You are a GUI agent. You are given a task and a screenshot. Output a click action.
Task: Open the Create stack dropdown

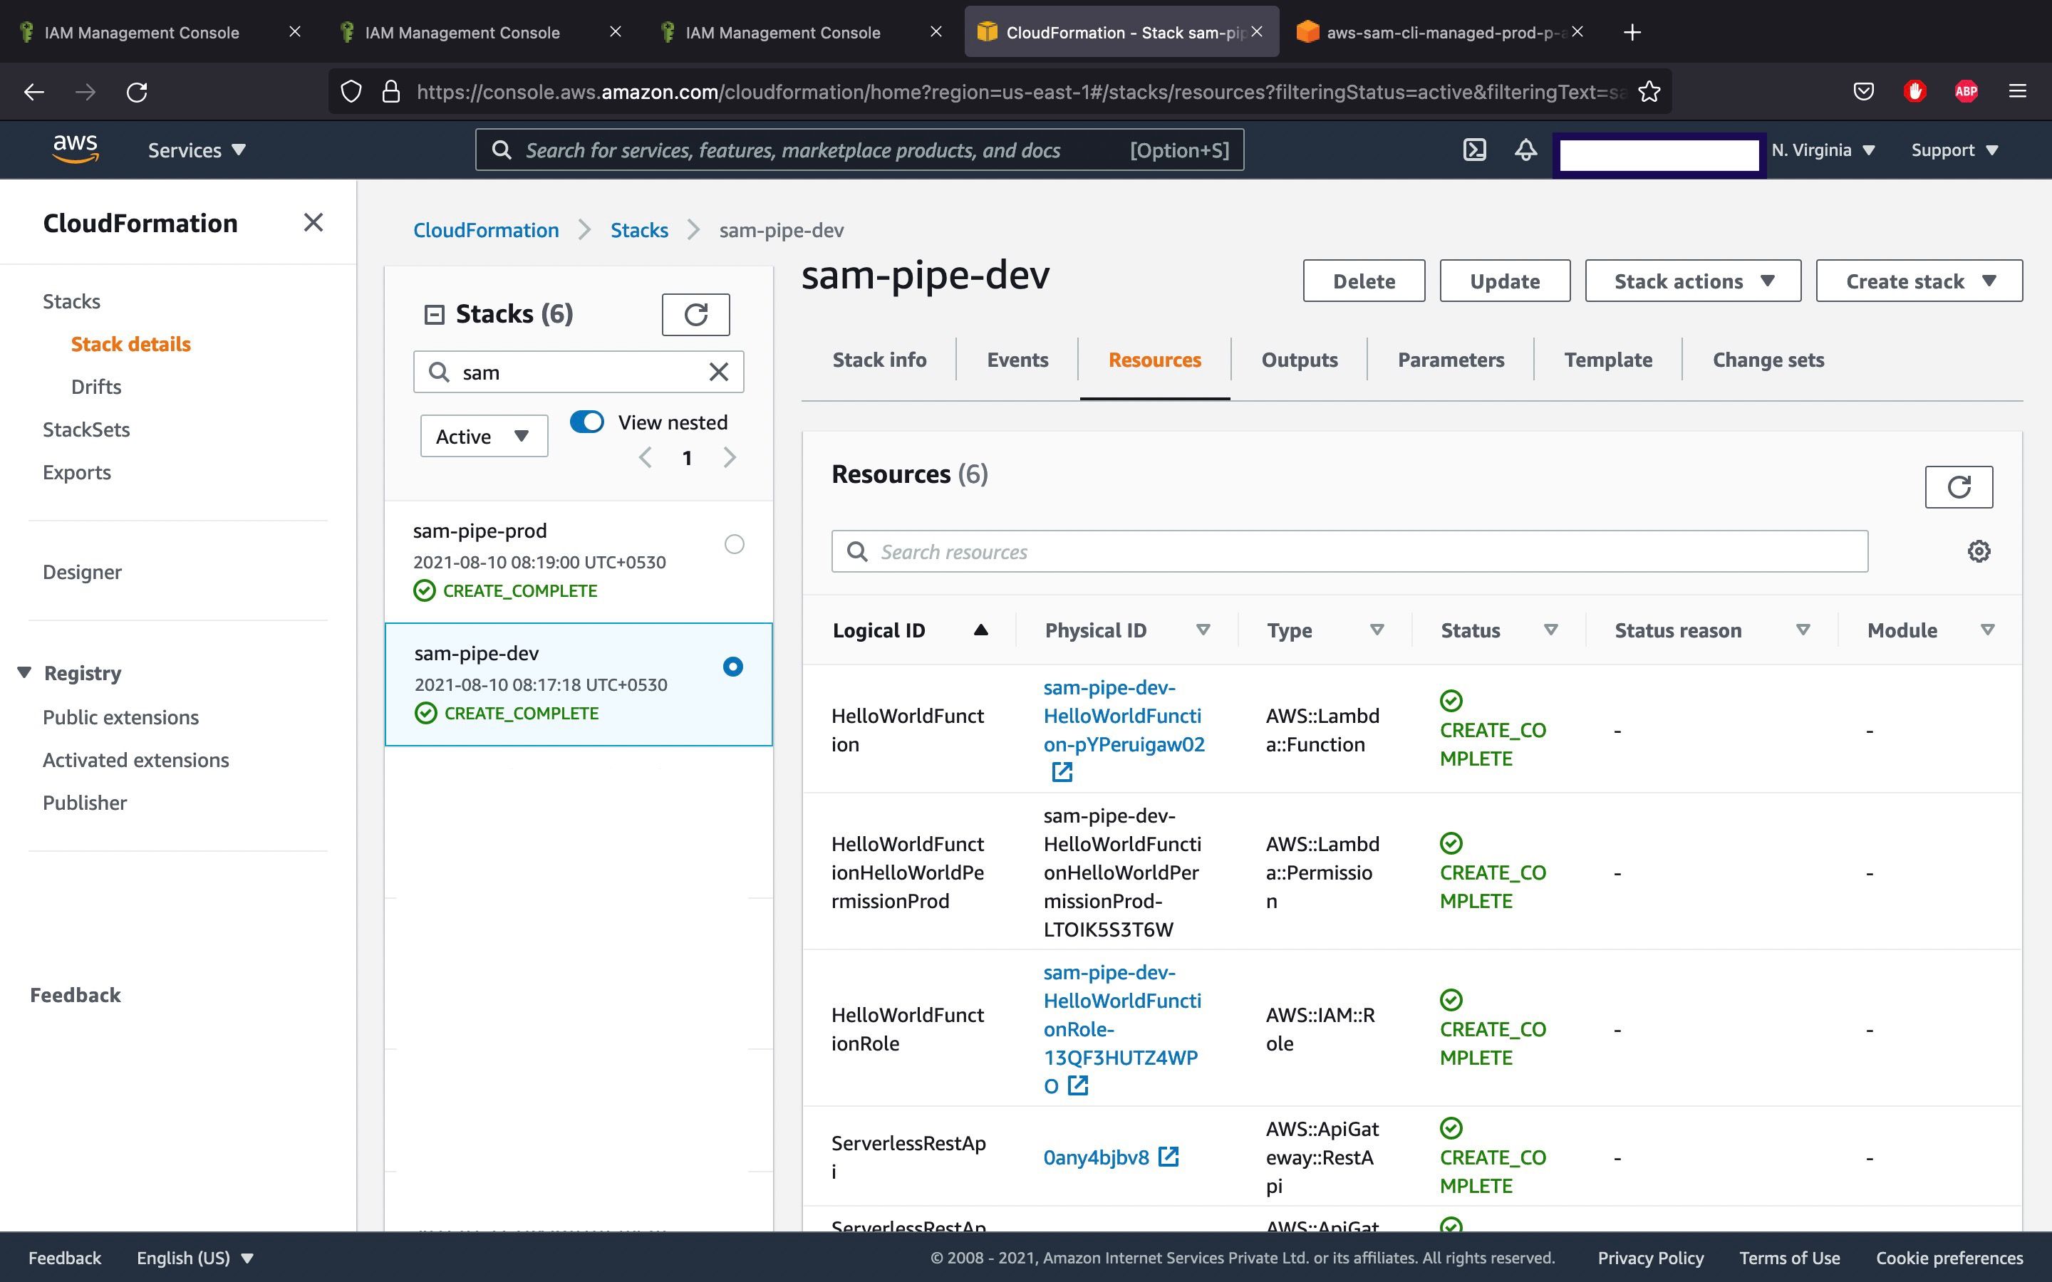tap(1919, 281)
